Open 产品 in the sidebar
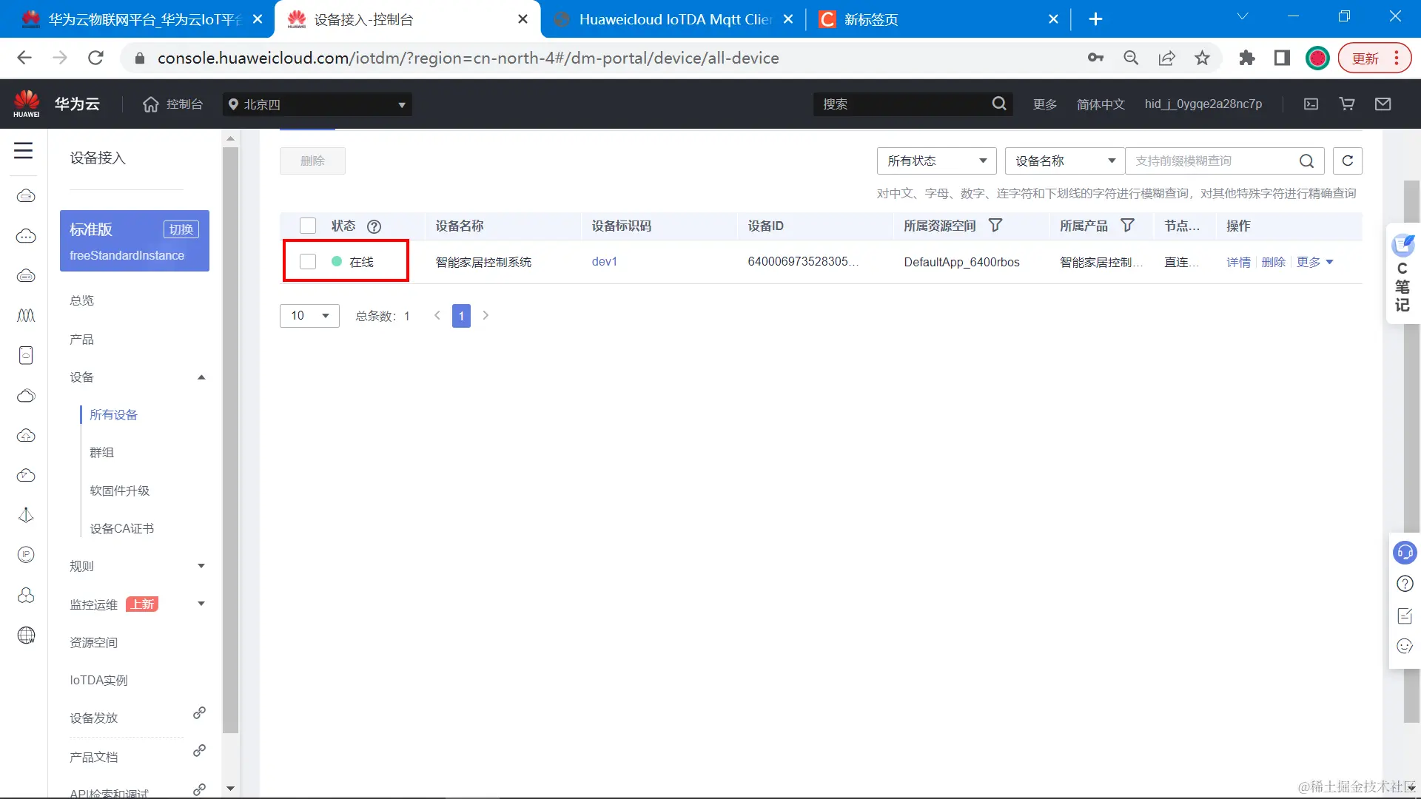This screenshot has height=799, width=1421. pyautogui.click(x=82, y=340)
